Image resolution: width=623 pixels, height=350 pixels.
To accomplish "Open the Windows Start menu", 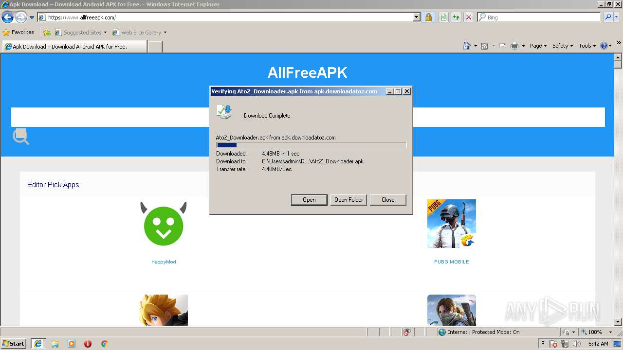I will [14, 344].
